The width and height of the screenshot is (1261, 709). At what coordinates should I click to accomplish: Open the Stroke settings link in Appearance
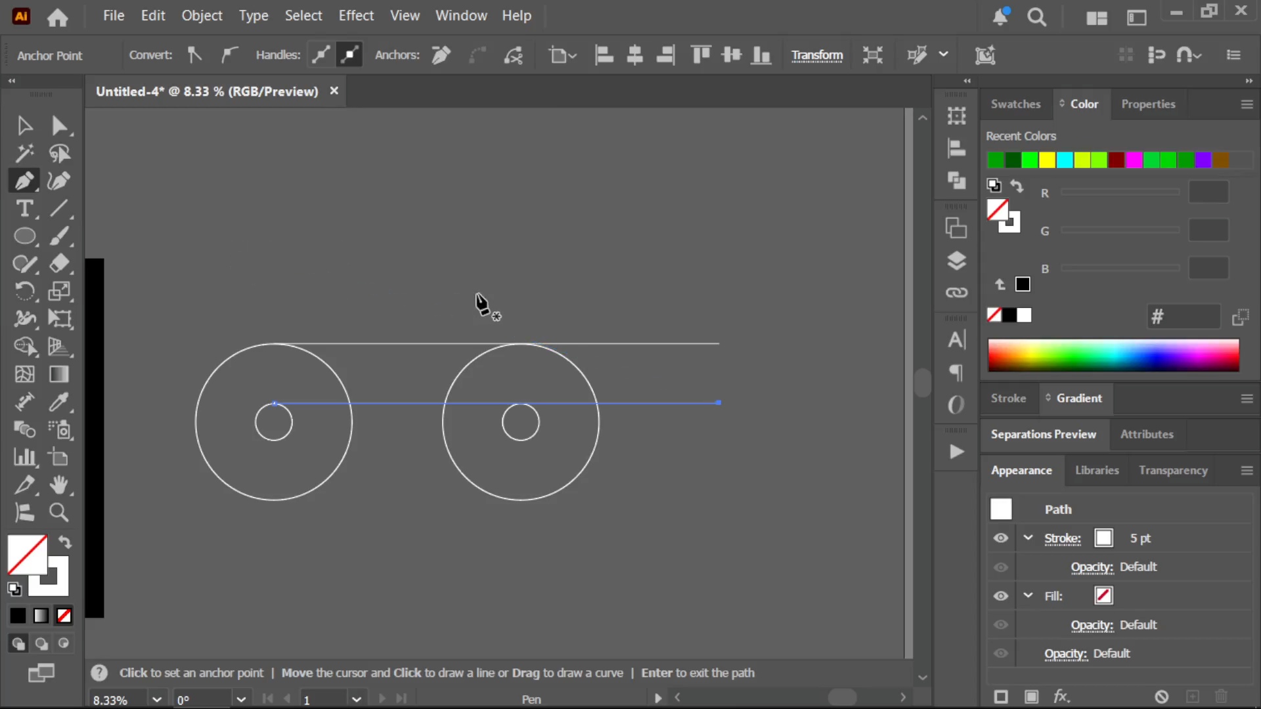coord(1062,538)
